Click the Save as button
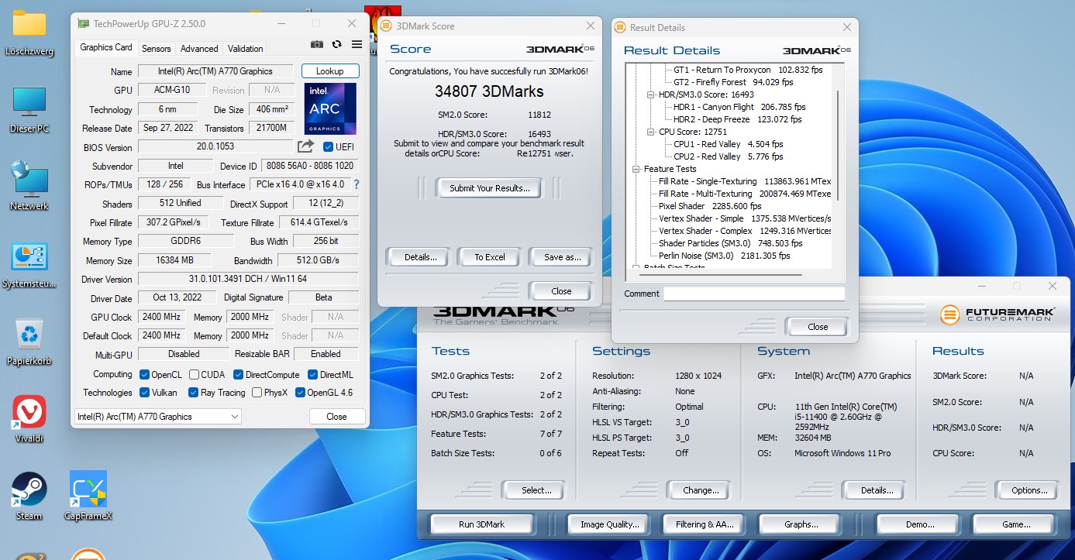The width and height of the screenshot is (1075, 560). coord(563,257)
